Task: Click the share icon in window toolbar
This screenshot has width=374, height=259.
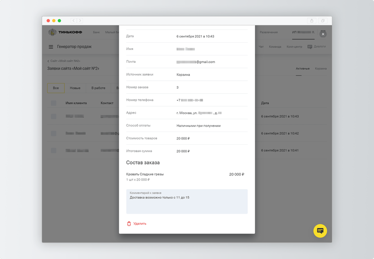Action: (x=312, y=21)
